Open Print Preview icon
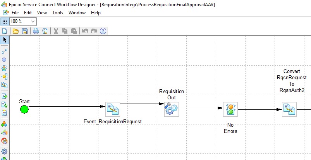This screenshot has width=311, height=160. pyautogui.click(x=45, y=31)
